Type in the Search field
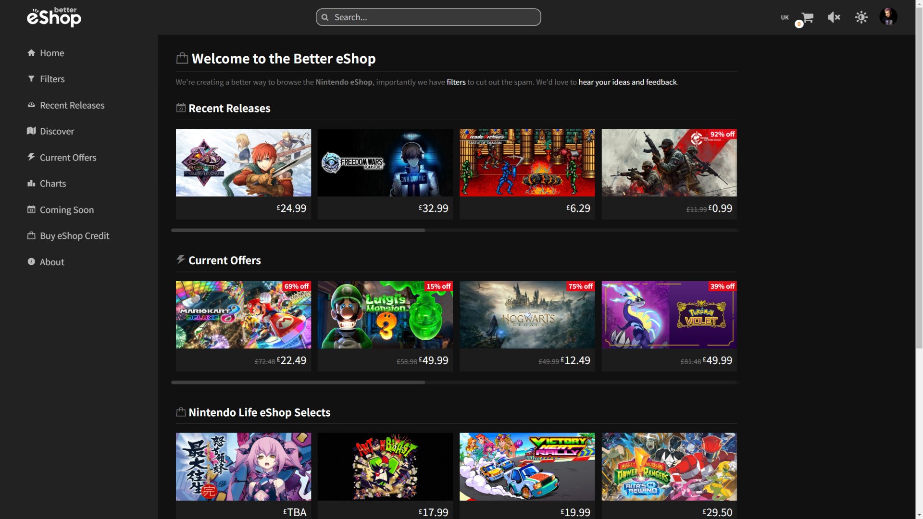Viewport: 923px width, 519px height. (x=433, y=18)
